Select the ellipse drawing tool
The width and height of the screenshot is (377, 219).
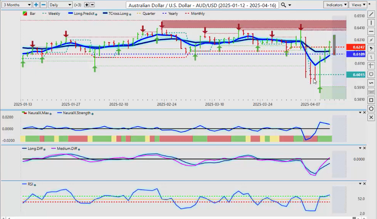point(371,108)
